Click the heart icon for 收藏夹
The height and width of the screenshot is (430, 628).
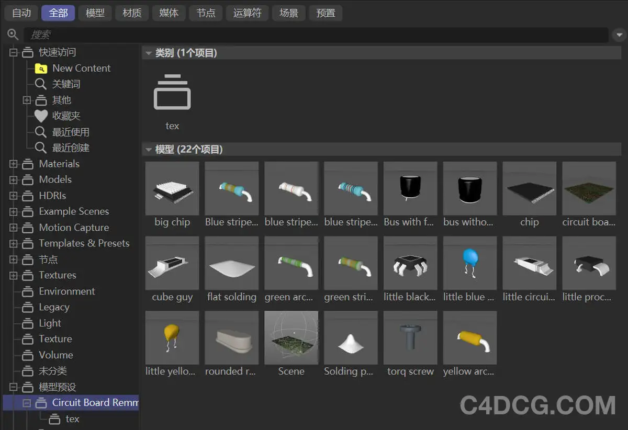[41, 116]
